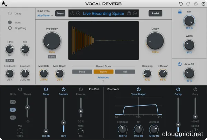Click the Damping knob
This screenshot has height=140, width=207.
click(147, 73)
